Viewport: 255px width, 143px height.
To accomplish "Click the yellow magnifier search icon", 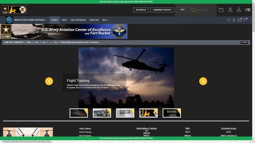I will point(194,10).
